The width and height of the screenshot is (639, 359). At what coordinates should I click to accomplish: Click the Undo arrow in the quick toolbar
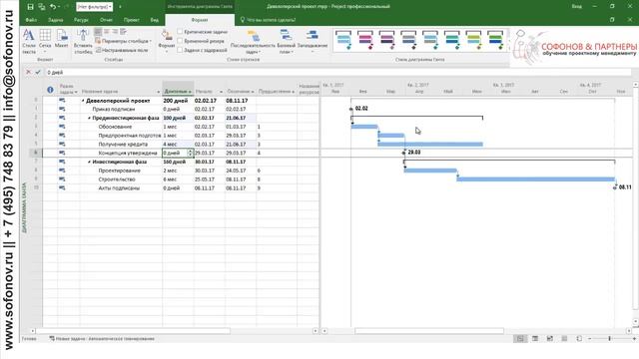click(53, 7)
